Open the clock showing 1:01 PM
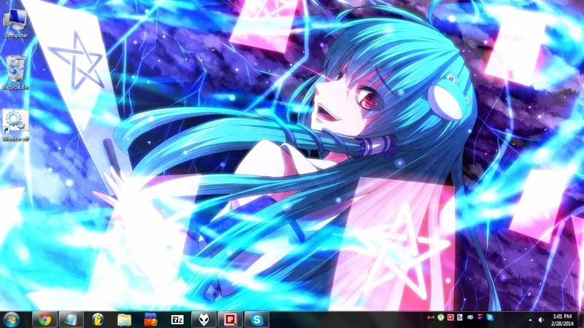 [x=562, y=320]
